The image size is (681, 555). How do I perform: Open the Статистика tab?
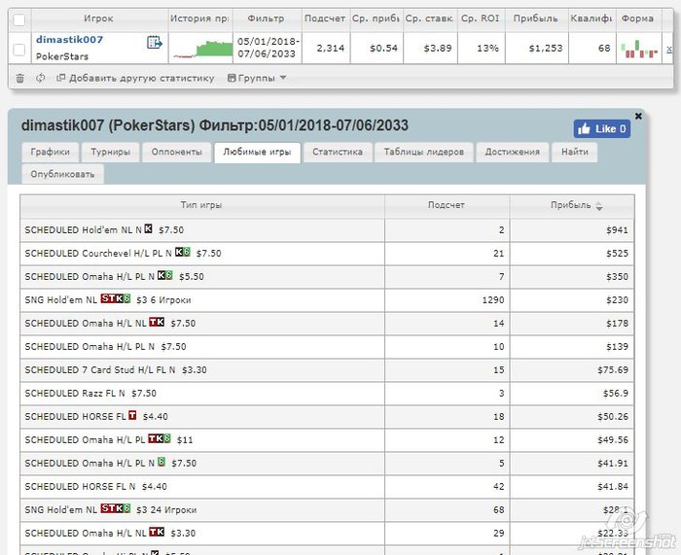(x=338, y=153)
